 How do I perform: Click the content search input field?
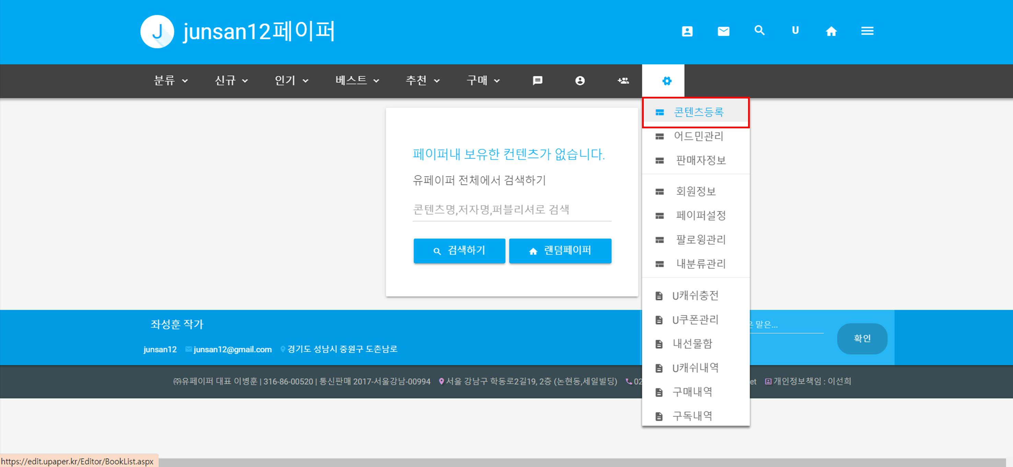511,210
